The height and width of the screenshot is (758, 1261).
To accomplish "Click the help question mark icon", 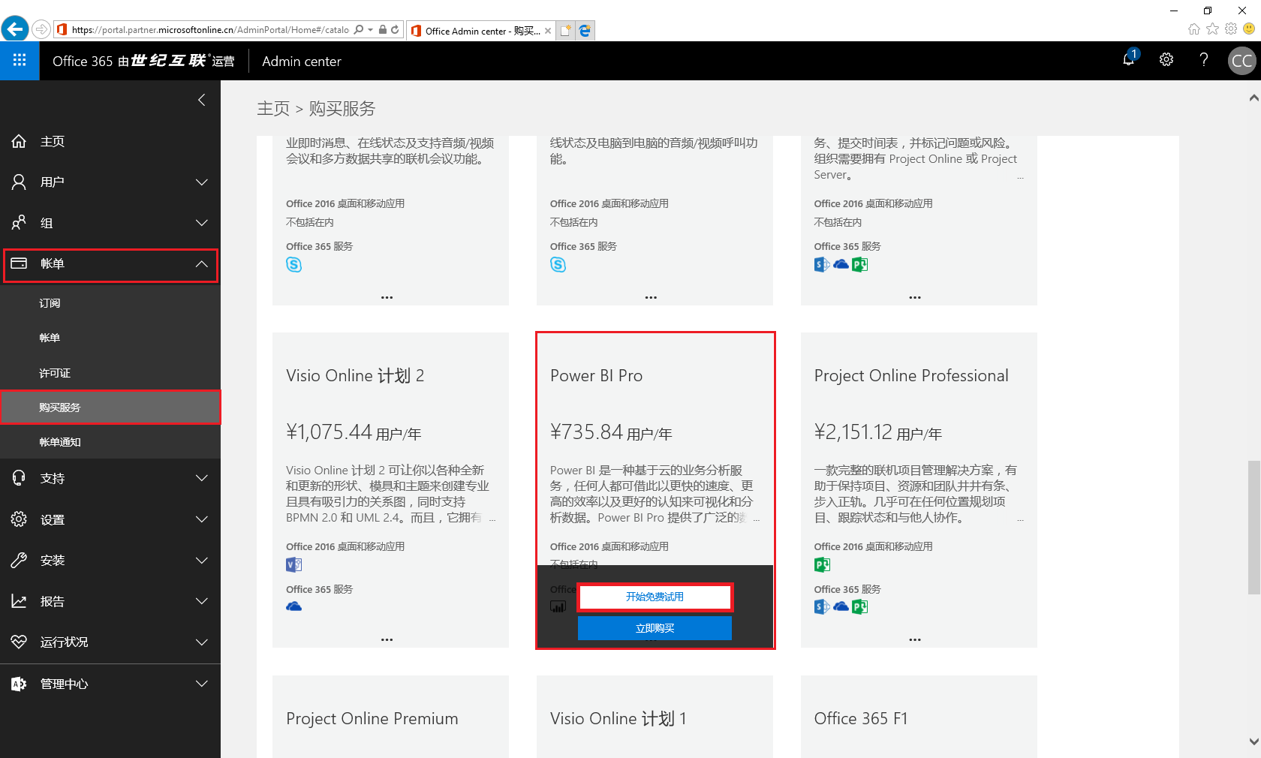I will pyautogui.click(x=1203, y=60).
